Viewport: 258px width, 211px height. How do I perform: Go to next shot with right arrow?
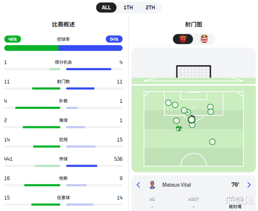(249, 185)
